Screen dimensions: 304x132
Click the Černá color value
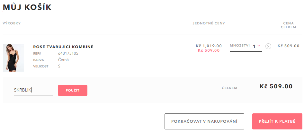(x=63, y=60)
